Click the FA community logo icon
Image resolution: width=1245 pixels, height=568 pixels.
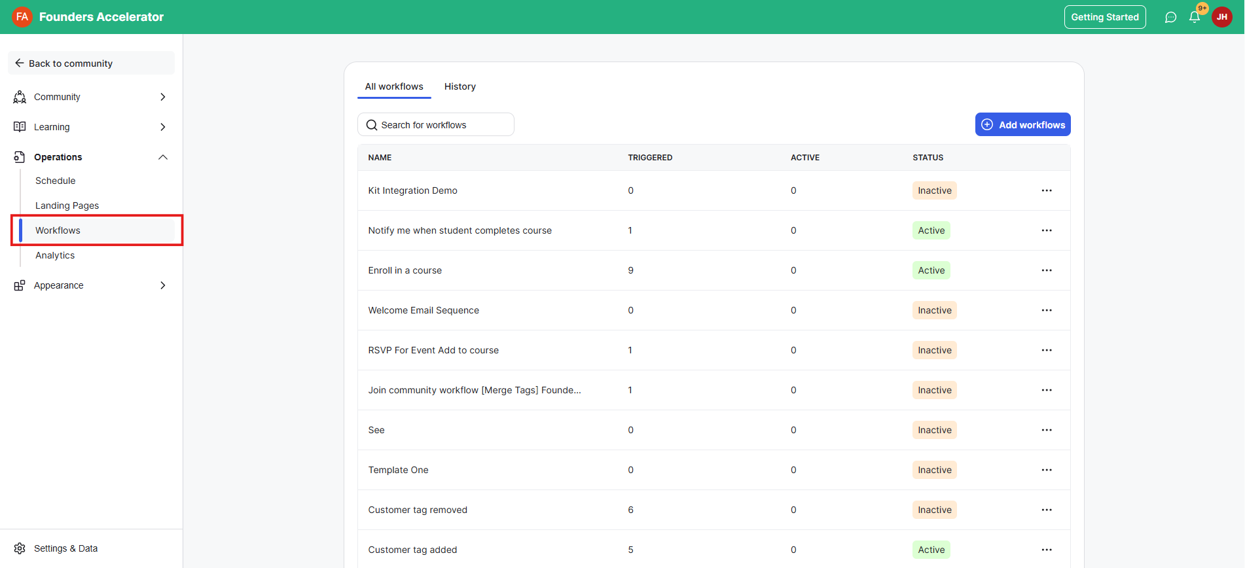(22, 17)
